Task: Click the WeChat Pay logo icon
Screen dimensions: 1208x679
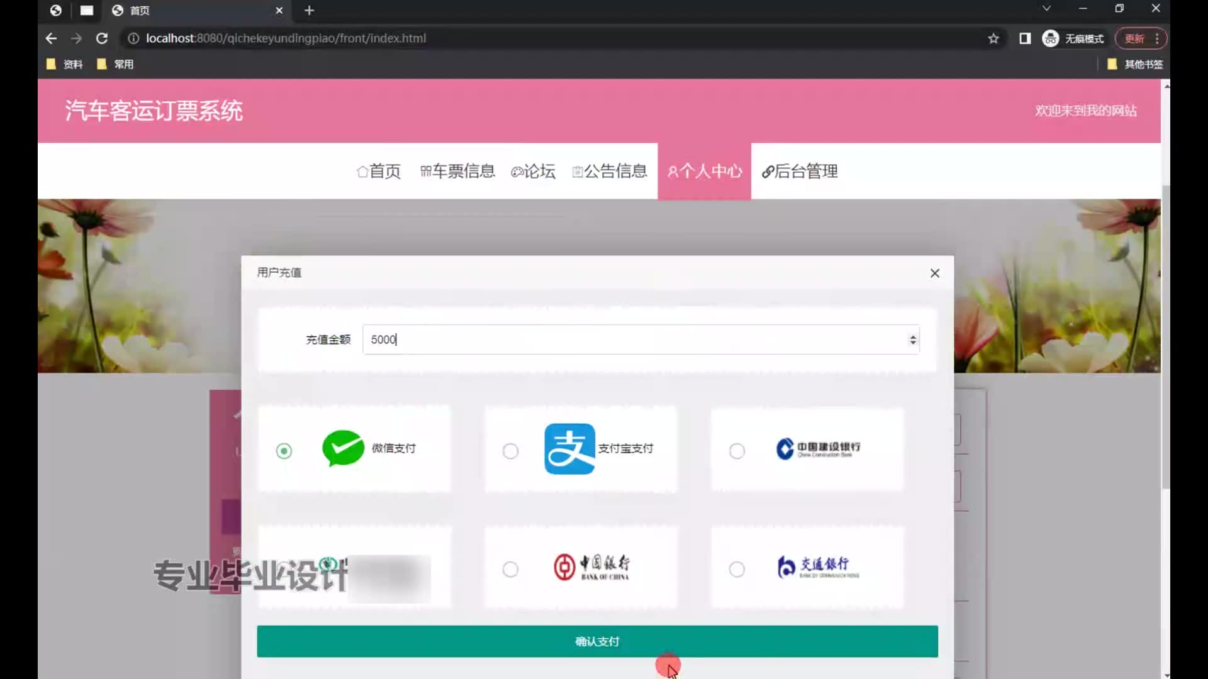Action: (x=343, y=448)
